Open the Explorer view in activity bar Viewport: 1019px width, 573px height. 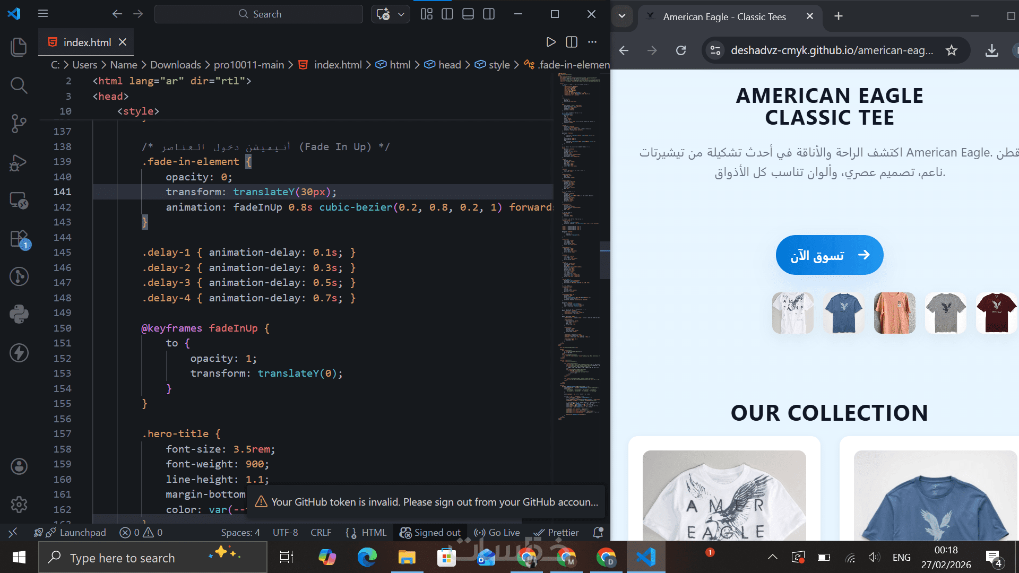(x=19, y=47)
